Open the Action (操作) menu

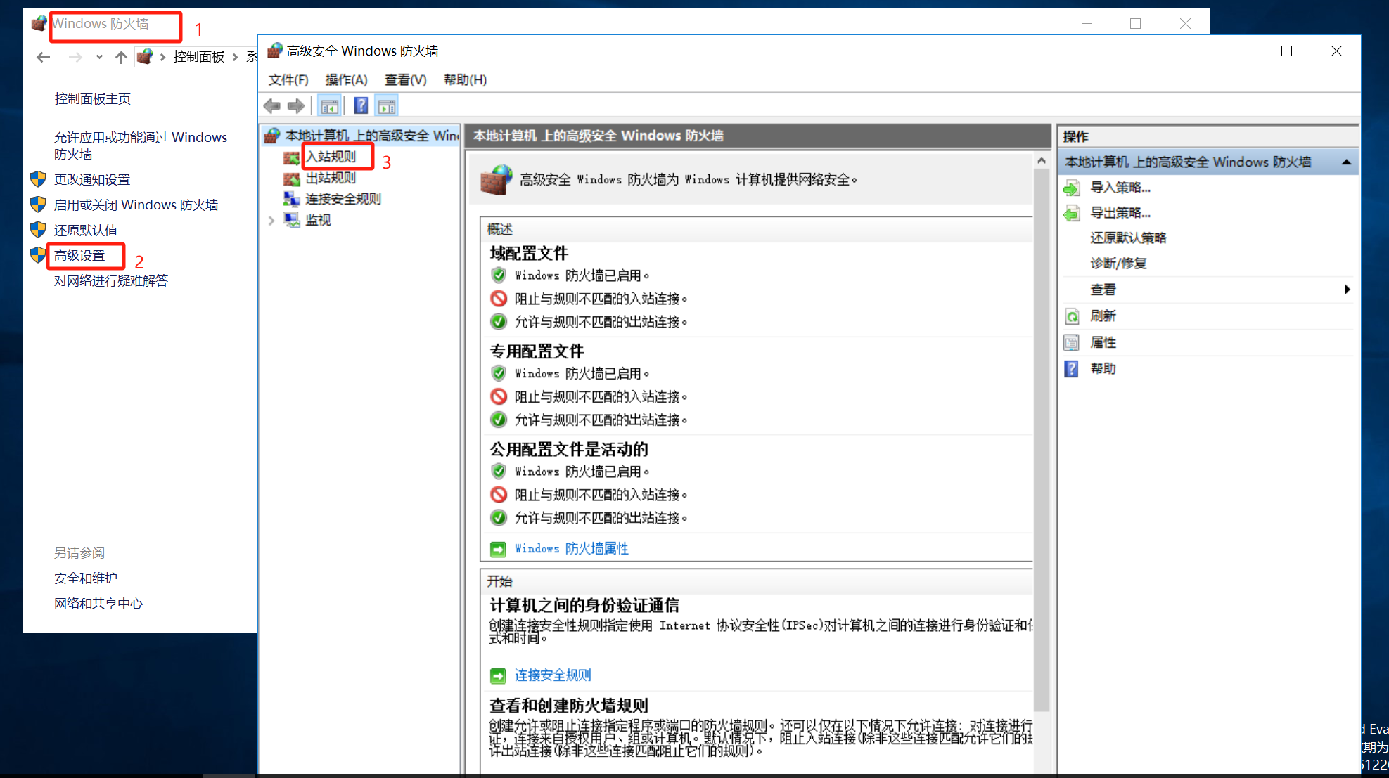point(346,80)
